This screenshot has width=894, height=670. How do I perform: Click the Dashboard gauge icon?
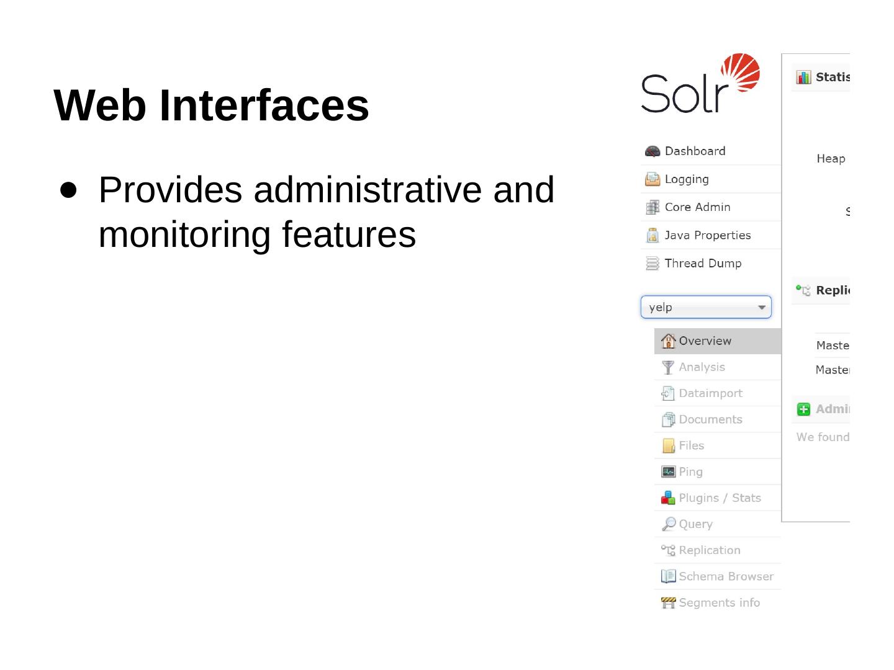pyautogui.click(x=652, y=151)
